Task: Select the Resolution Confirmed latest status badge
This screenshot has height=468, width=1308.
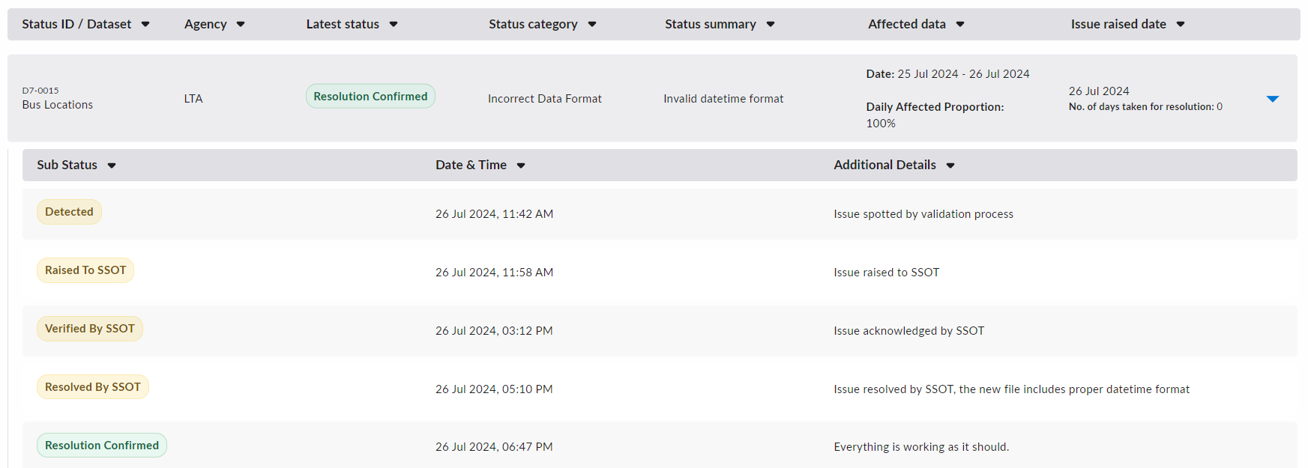Action: (370, 97)
